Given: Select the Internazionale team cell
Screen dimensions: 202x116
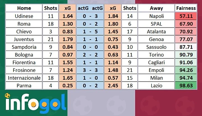Looking at the screenshot, I should (24, 78).
